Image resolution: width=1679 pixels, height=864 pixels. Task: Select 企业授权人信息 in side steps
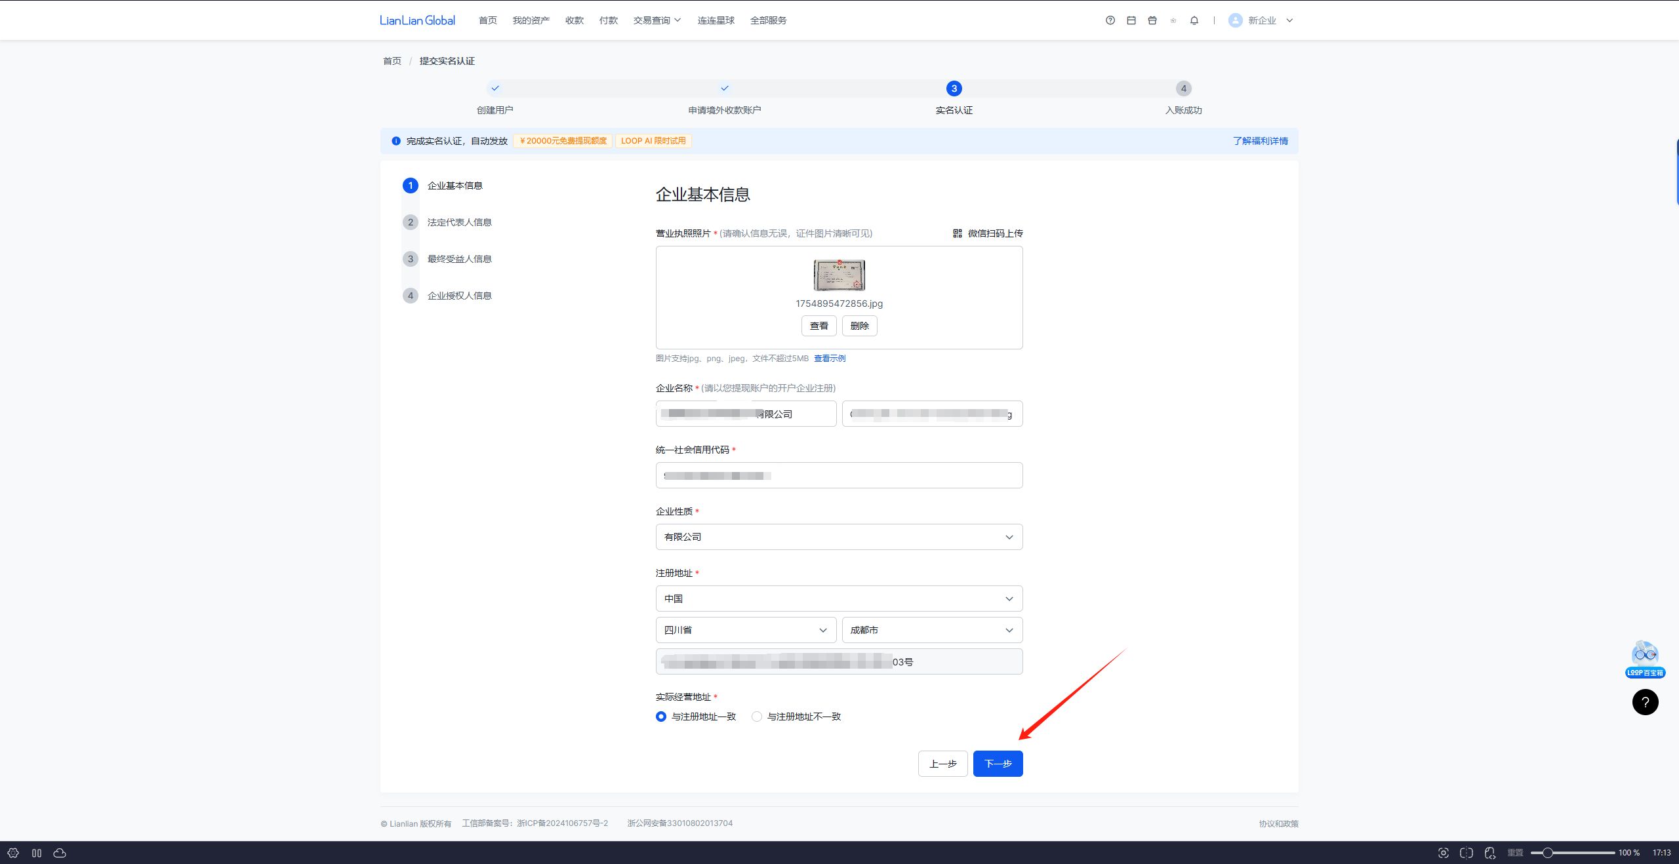click(x=459, y=296)
